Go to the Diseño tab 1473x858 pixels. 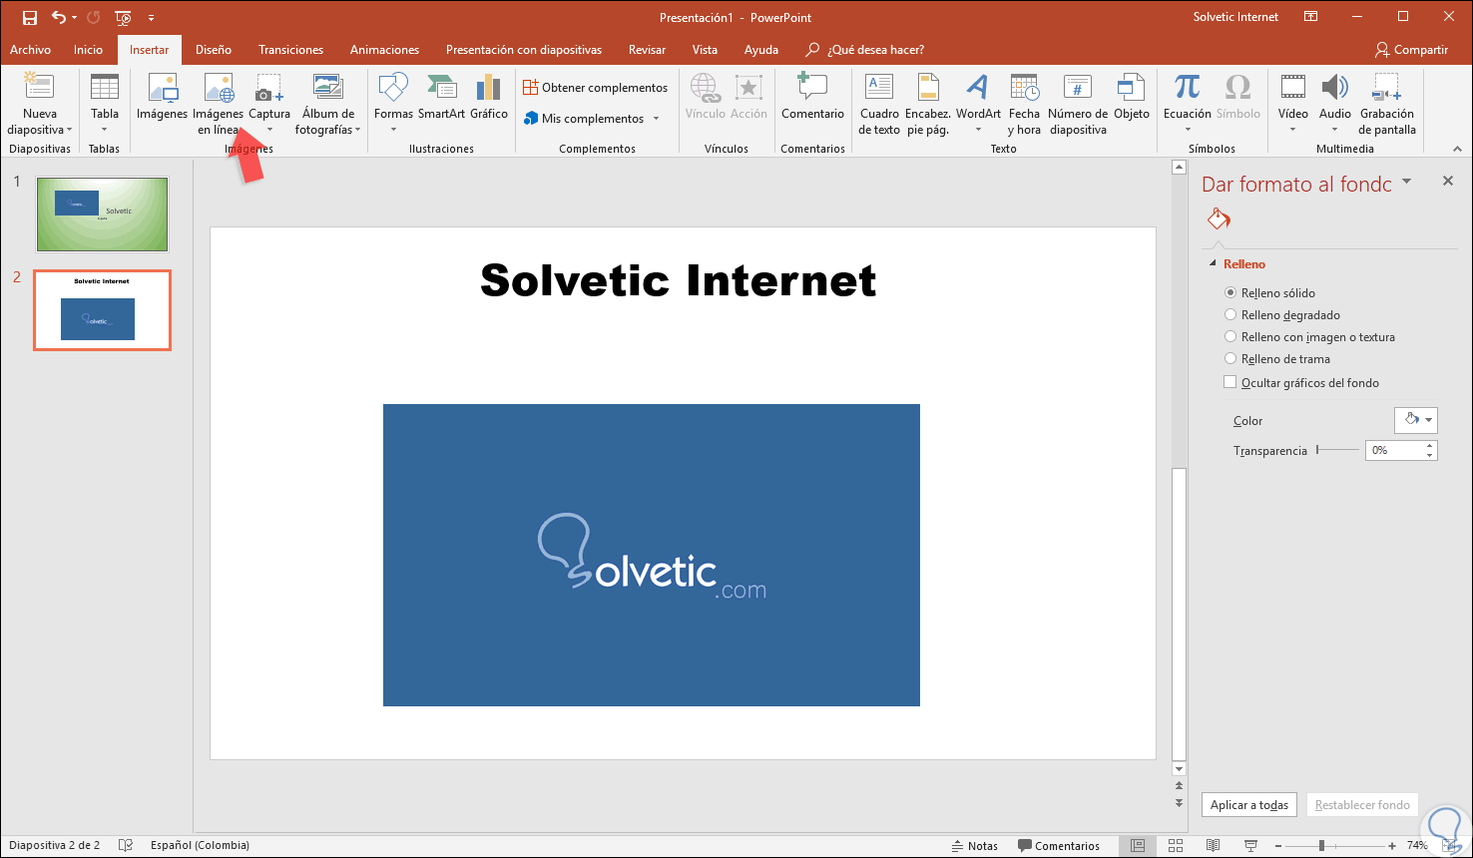click(214, 50)
